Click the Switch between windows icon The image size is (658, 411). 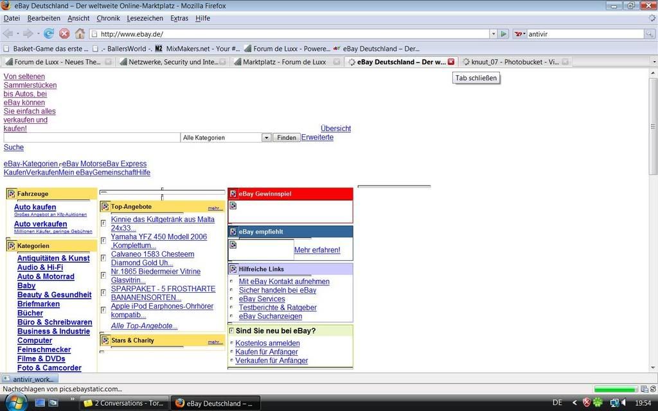(53, 403)
